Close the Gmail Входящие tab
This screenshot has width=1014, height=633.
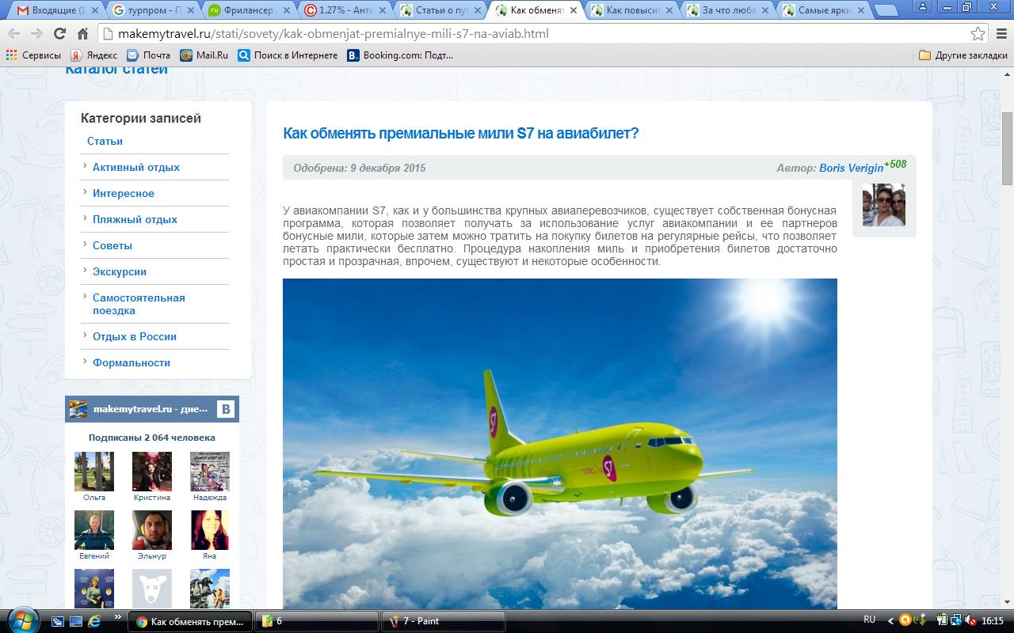pyautogui.click(x=93, y=11)
